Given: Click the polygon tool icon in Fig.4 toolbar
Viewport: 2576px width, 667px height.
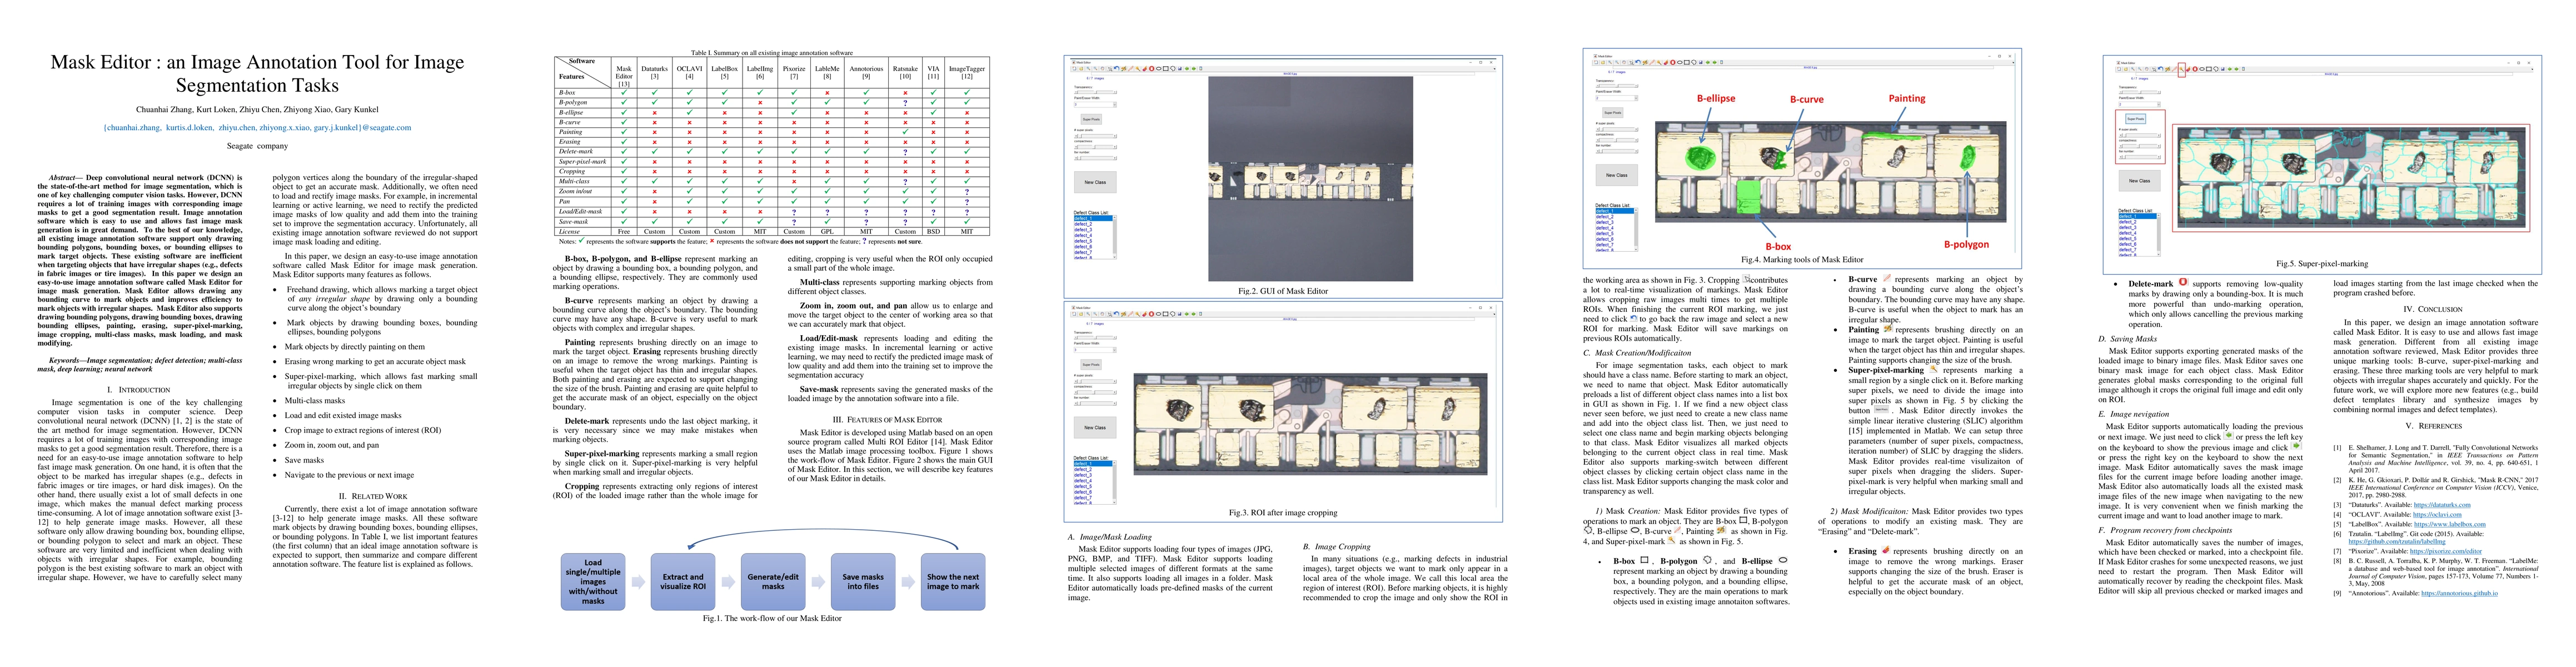Looking at the screenshot, I should 1694,63.
